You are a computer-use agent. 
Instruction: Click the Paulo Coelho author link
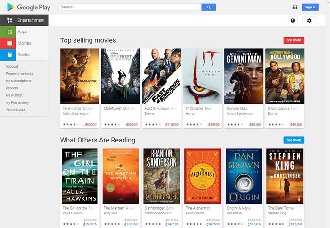tap(195, 213)
